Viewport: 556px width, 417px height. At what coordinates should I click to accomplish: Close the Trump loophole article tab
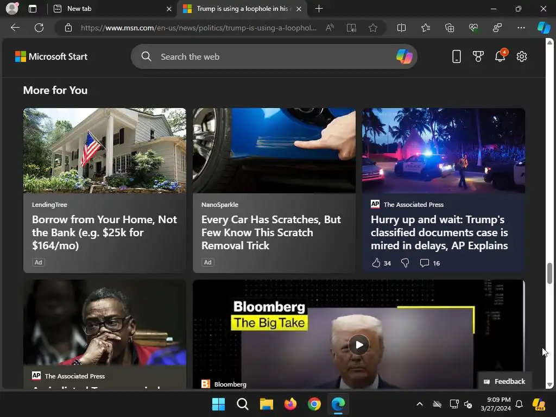pos(299,9)
